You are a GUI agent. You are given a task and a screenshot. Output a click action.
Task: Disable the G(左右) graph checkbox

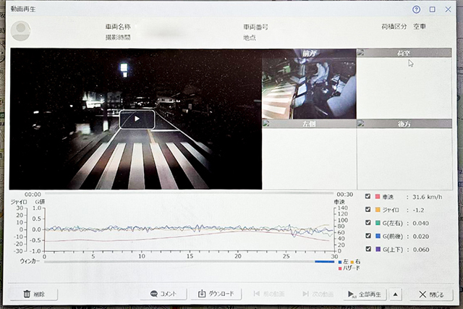[x=368, y=223]
